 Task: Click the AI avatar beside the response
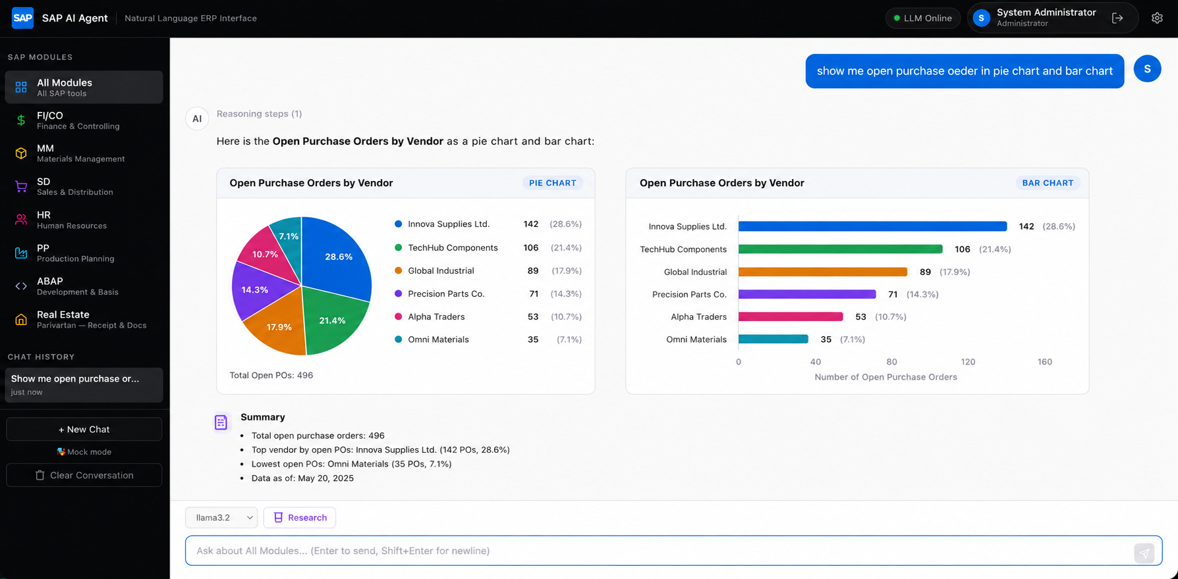tap(197, 118)
